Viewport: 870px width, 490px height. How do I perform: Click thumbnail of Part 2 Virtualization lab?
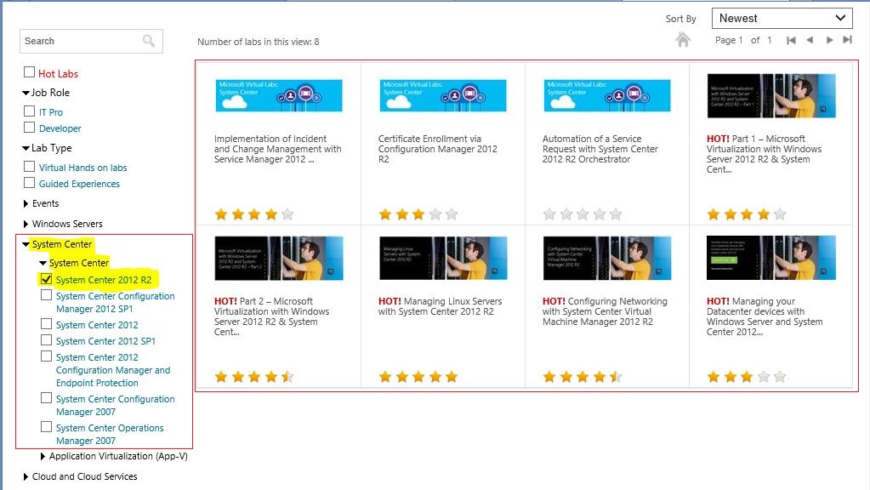tap(279, 258)
